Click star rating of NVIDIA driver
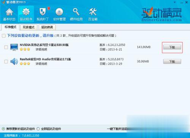This screenshot has height=138, width=190. click(x=25, y=49)
